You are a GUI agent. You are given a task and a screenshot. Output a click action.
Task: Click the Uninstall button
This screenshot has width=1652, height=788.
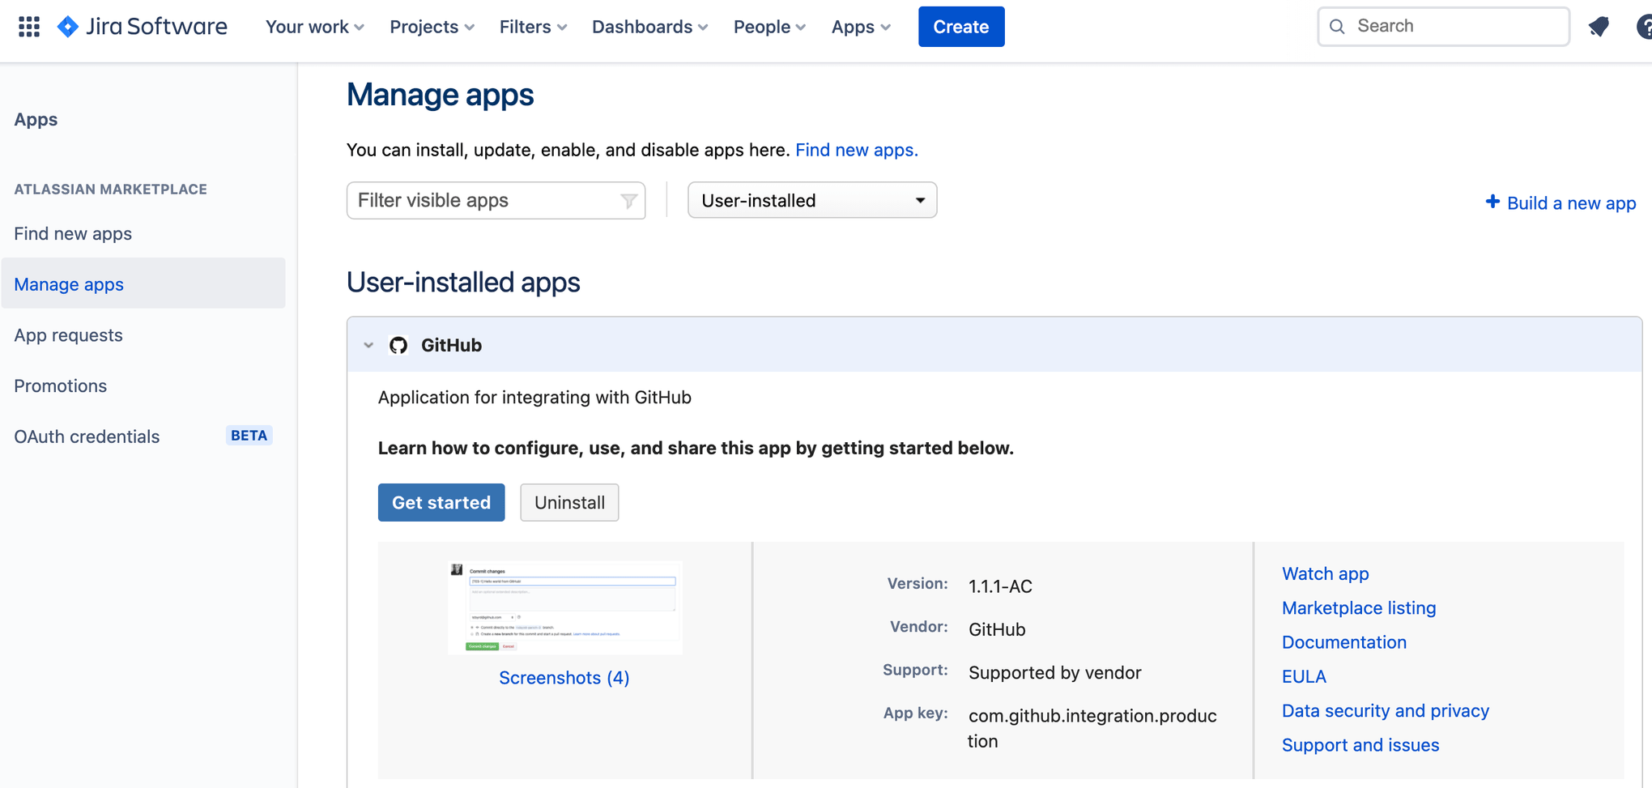(x=569, y=502)
